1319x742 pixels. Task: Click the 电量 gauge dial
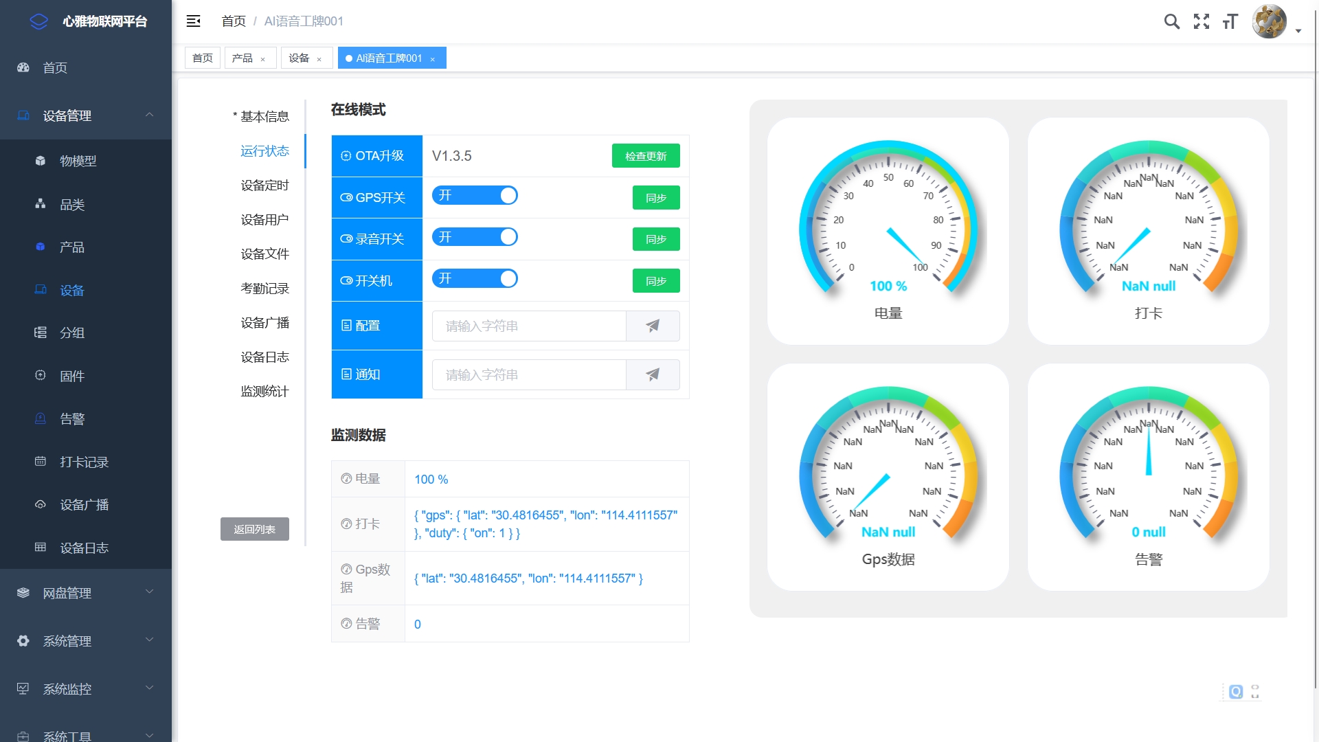(x=888, y=220)
